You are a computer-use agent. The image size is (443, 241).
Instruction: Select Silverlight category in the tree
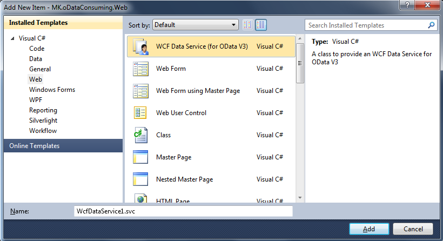[43, 120]
